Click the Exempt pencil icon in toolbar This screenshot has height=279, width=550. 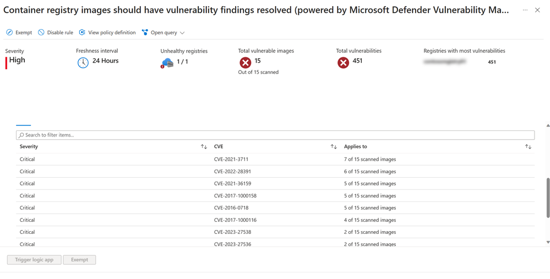(9, 32)
